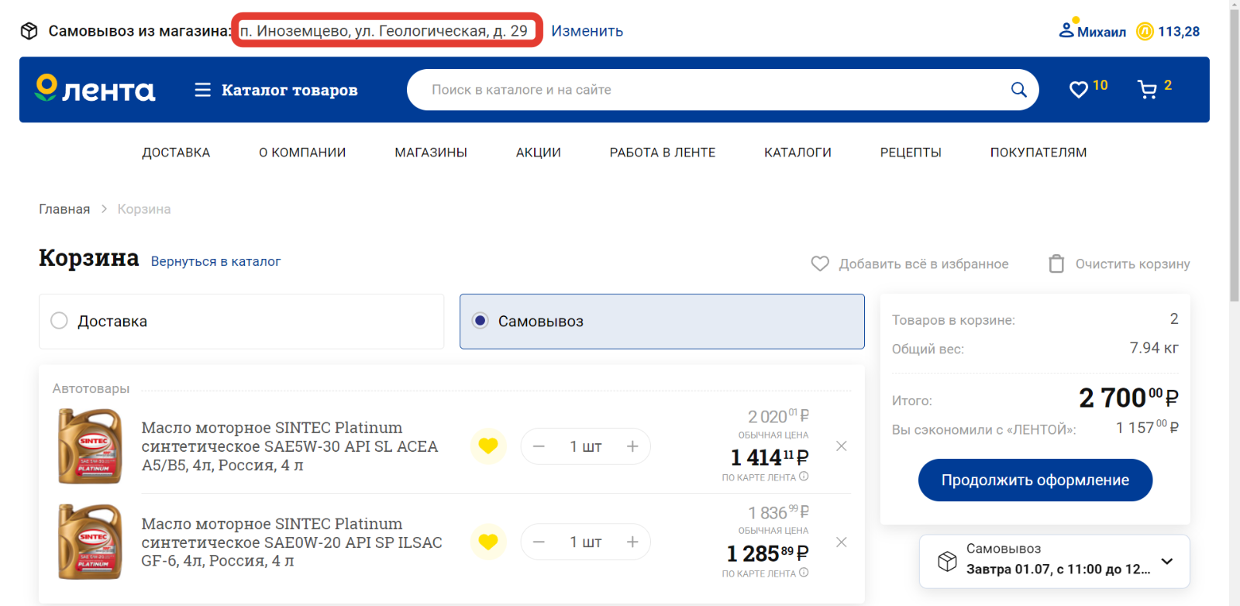Click breadcrumb arrow after Главная

pos(104,209)
